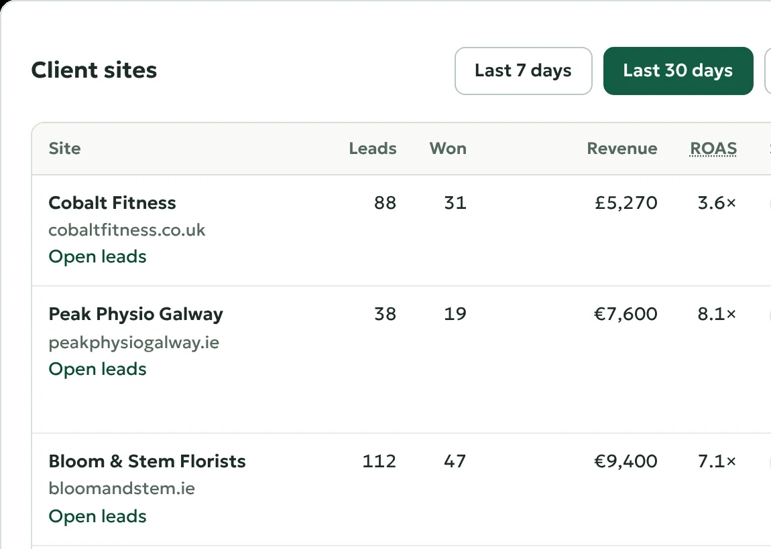
Task: Click the £5,270 revenue value
Action: (x=626, y=203)
